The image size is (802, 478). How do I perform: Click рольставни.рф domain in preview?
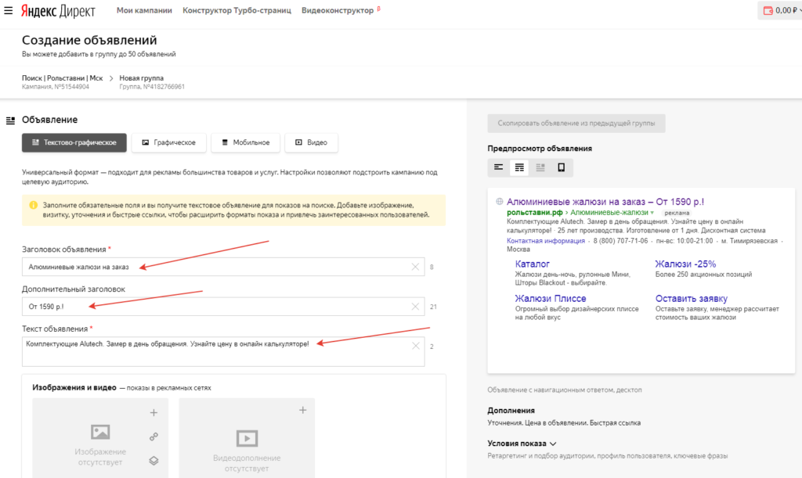click(x=534, y=213)
